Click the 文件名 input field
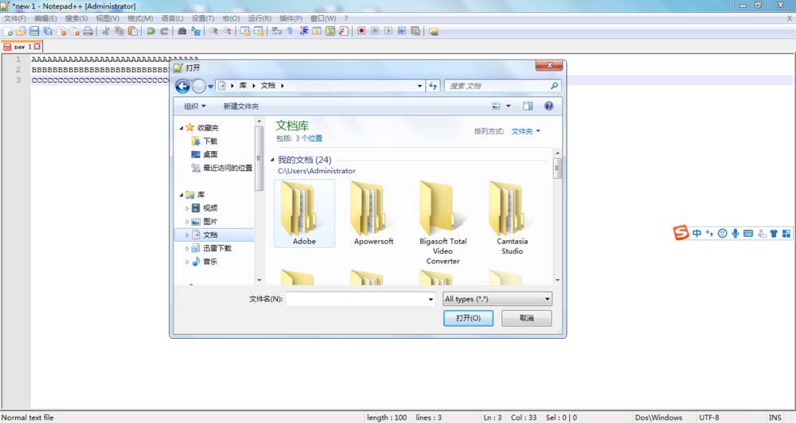The height and width of the screenshot is (423, 796). (357, 299)
